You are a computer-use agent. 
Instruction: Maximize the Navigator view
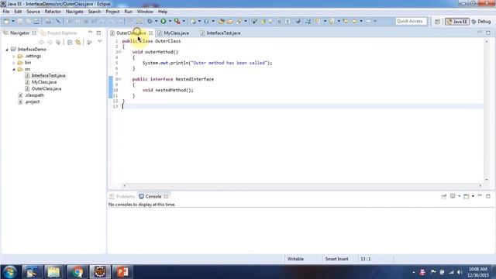tap(98, 33)
